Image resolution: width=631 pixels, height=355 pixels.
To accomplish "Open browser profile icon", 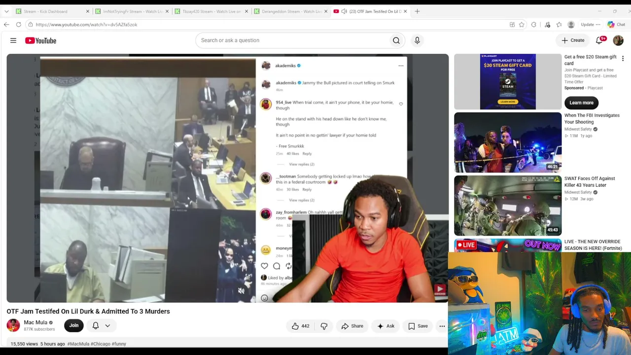I will [x=571, y=25].
